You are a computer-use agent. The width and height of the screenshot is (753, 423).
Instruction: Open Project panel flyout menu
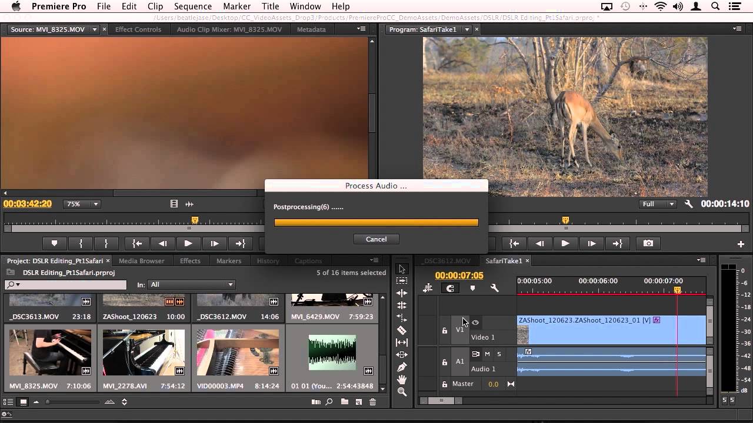[x=374, y=260]
